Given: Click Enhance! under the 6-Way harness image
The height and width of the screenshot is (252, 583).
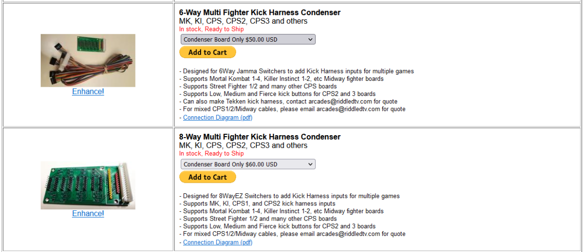Looking at the screenshot, I should pyautogui.click(x=88, y=92).
